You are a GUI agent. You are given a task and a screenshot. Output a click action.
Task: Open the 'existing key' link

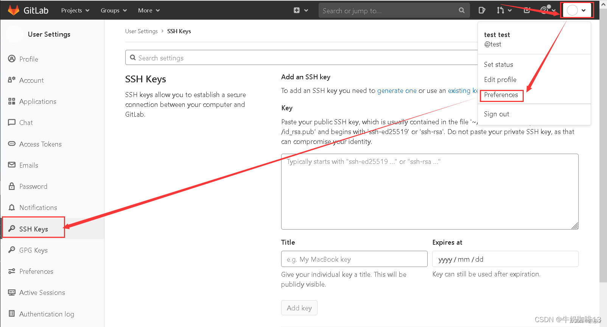click(463, 91)
